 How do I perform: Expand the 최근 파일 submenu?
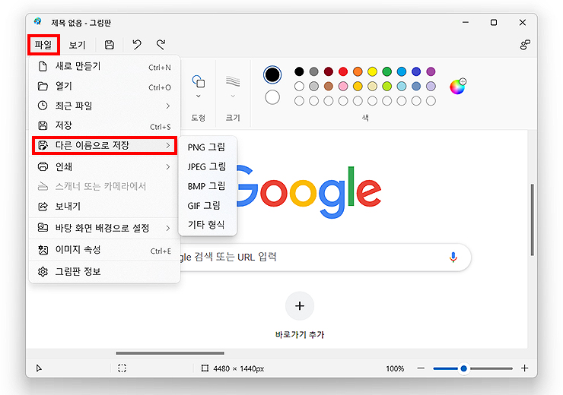[x=104, y=106]
